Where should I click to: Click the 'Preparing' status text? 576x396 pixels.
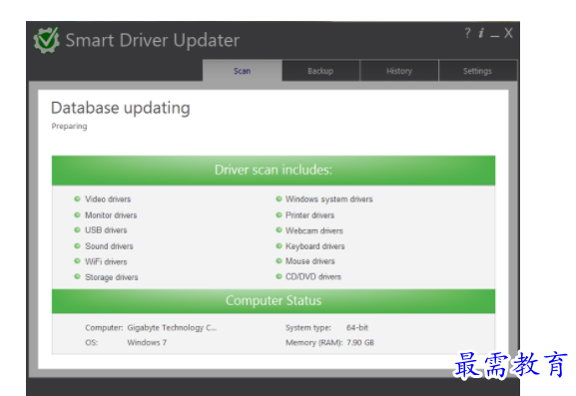click(70, 127)
